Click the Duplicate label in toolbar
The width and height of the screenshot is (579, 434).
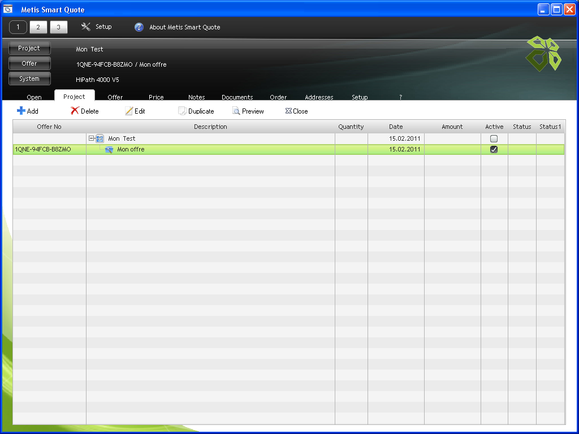coord(201,111)
